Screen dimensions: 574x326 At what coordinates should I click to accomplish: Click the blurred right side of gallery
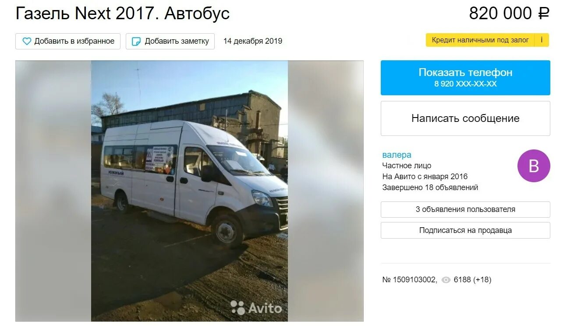[x=326, y=191]
